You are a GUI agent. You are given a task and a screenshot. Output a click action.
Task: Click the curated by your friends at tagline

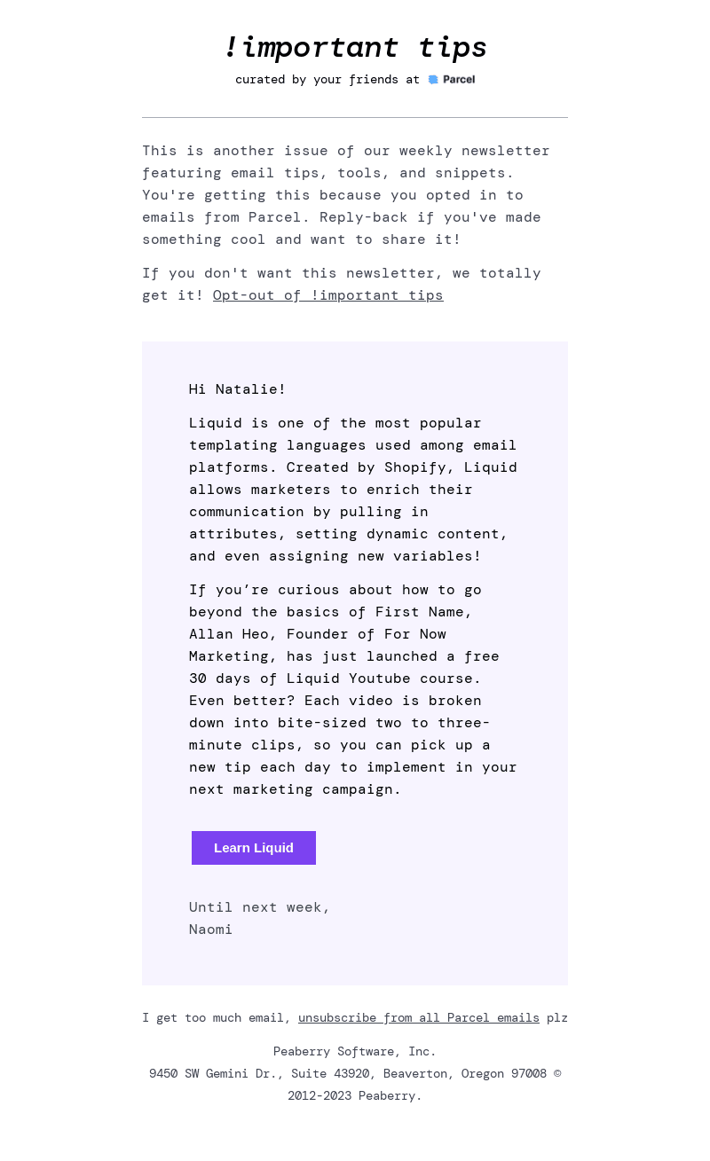(327, 80)
